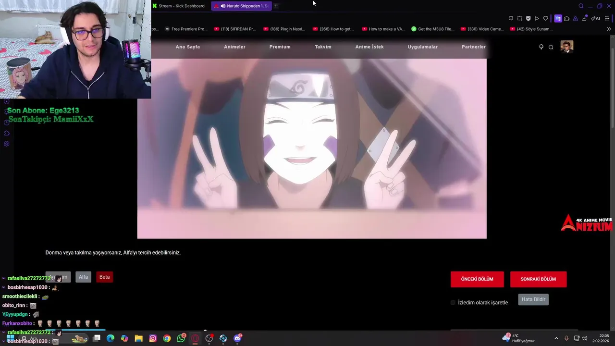Open File Explorer from taskbar

pyautogui.click(x=138, y=338)
